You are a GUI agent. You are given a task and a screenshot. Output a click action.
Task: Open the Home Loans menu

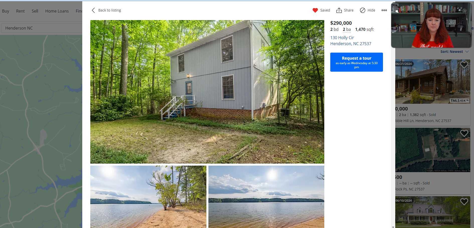click(57, 11)
